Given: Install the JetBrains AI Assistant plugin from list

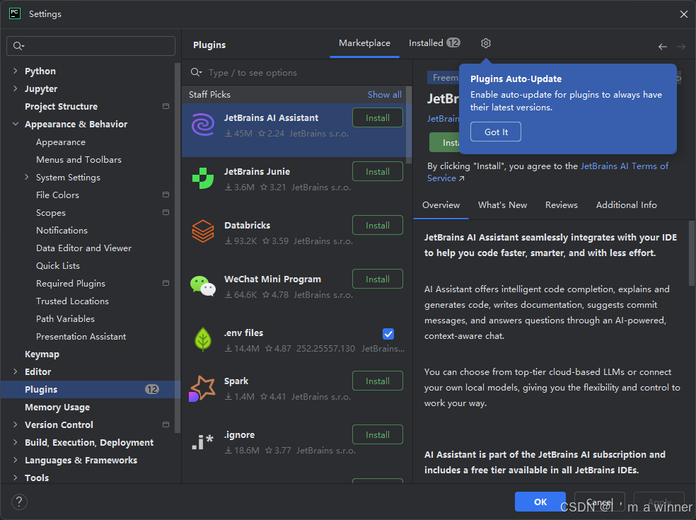Looking at the screenshot, I should click(378, 117).
